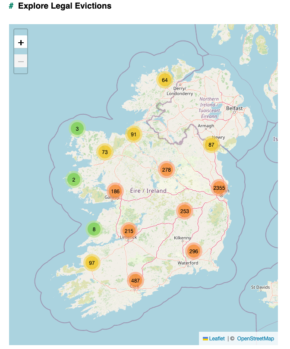Select the green cluster marker labeled 3

(77, 129)
